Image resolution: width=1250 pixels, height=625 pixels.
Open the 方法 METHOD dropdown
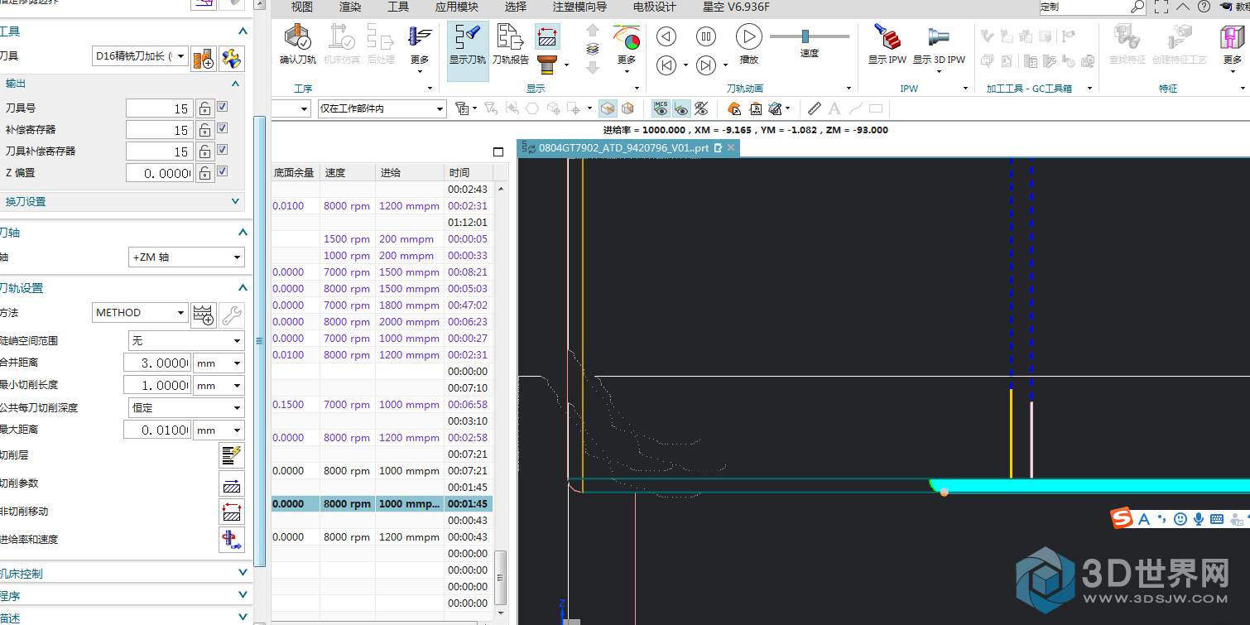point(140,312)
